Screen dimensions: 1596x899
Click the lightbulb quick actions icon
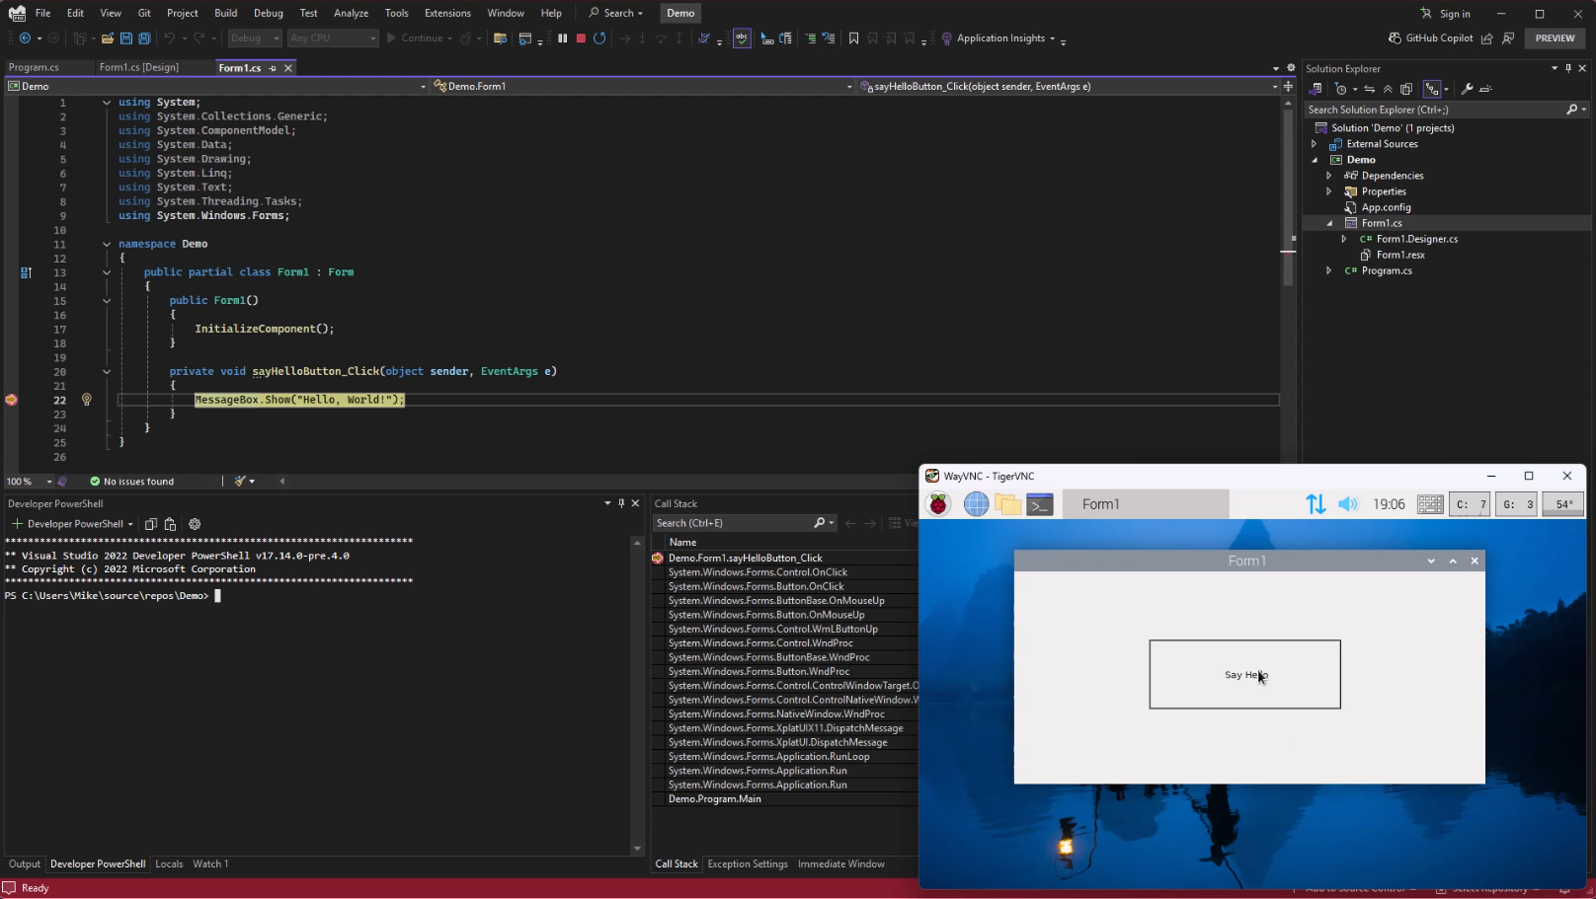tap(86, 400)
